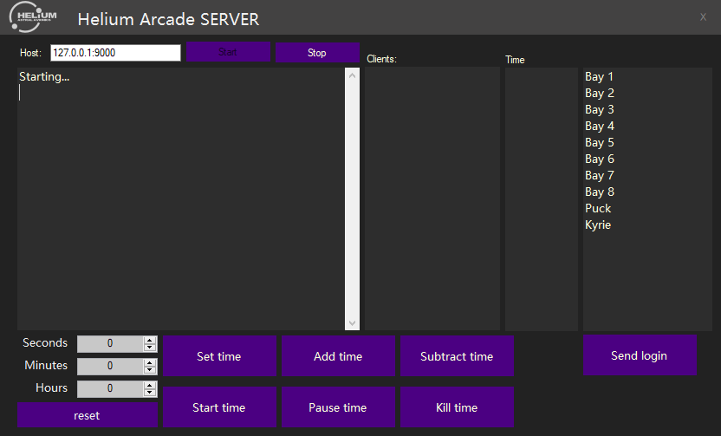Screen dimensions: 721x436
Task: Click the reset button
Action: pos(87,415)
